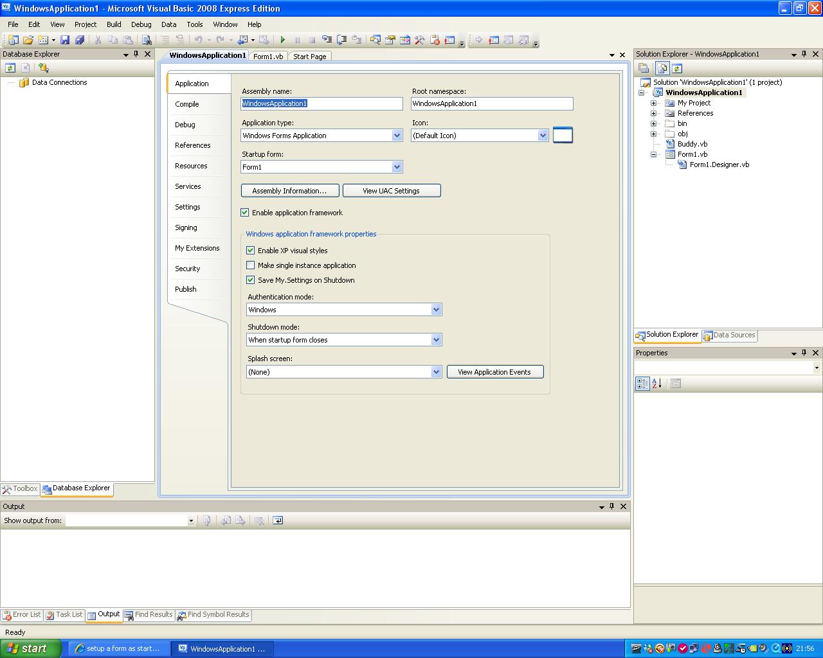The height and width of the screenshot is (658, 823).
Task: Click the View UAC Settings button
Action: pos(392,191)
